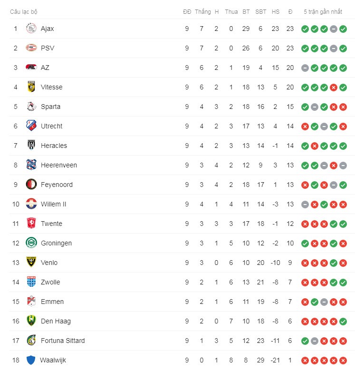Click the "Thắng" column header

click(x=203, y=12)
